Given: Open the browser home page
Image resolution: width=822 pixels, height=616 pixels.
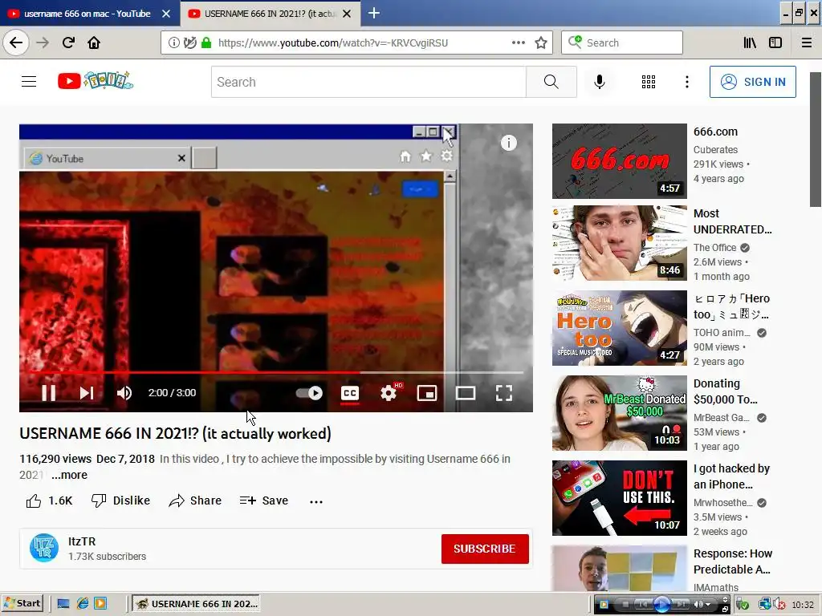Looking at the screenshot, I should 94,43.
